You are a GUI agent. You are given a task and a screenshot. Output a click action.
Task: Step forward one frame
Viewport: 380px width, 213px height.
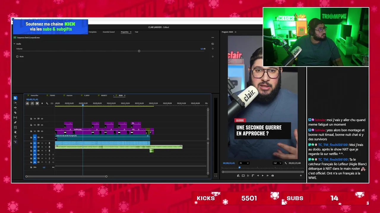pyautogui.click(x=267, y=175)
